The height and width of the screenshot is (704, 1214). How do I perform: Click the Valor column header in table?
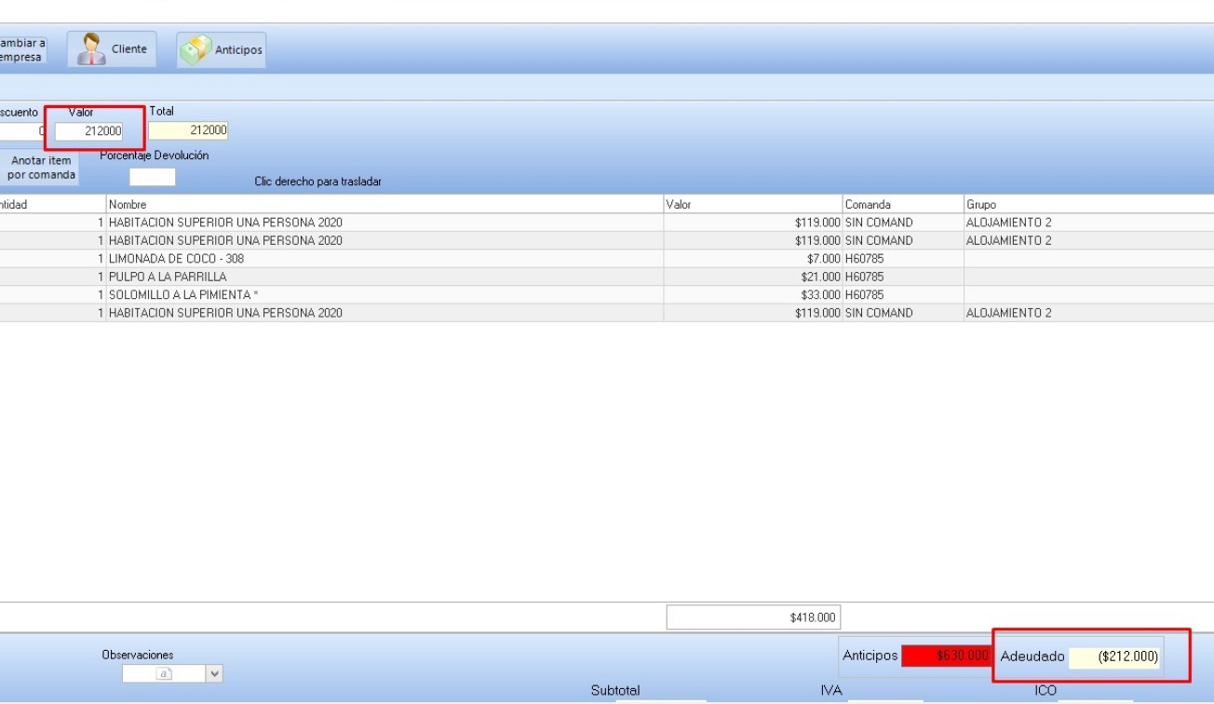(751, 204)
